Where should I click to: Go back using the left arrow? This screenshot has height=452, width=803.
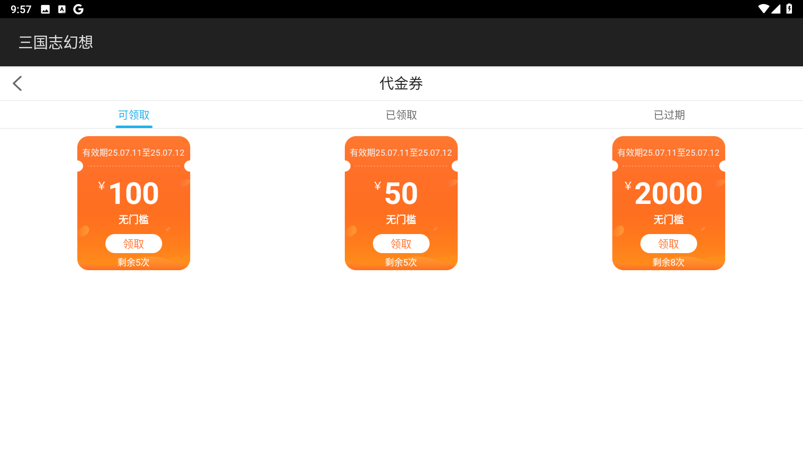18,83
